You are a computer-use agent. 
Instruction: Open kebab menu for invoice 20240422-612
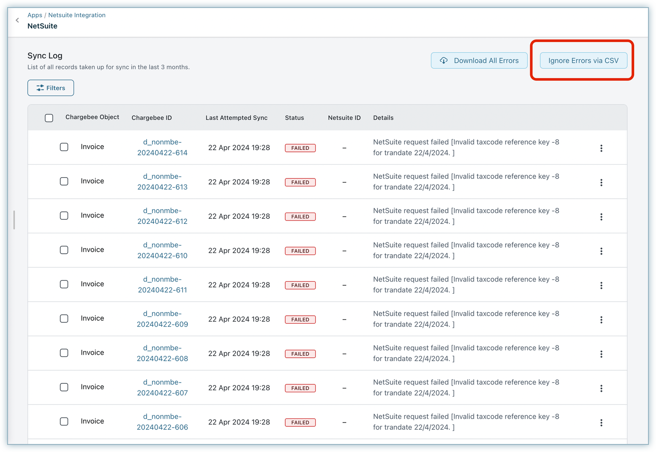coord(601,217)
